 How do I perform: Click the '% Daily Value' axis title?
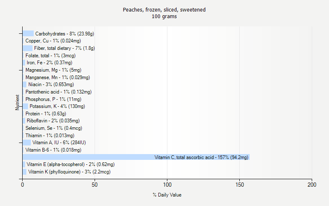(x=167, y=195)
